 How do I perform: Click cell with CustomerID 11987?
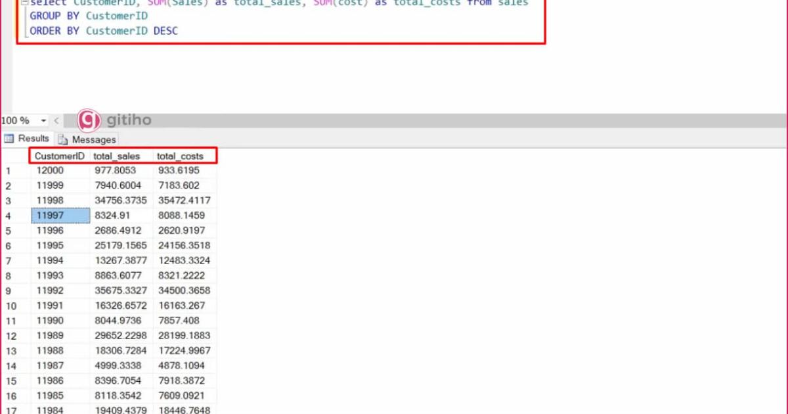[x=60, y=366]
